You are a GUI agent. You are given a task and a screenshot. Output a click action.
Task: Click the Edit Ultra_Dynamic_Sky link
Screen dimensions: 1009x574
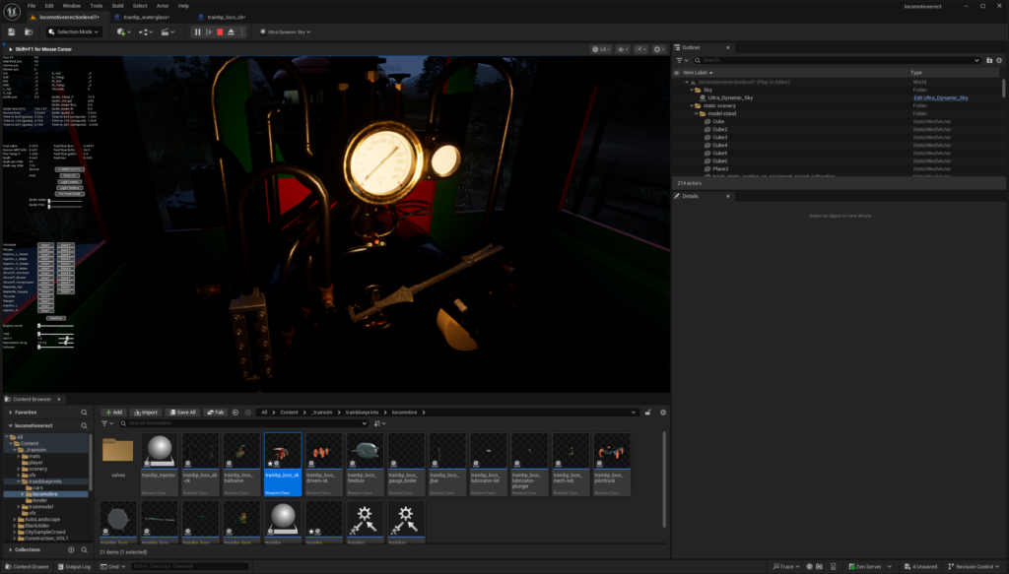[941, 97]
